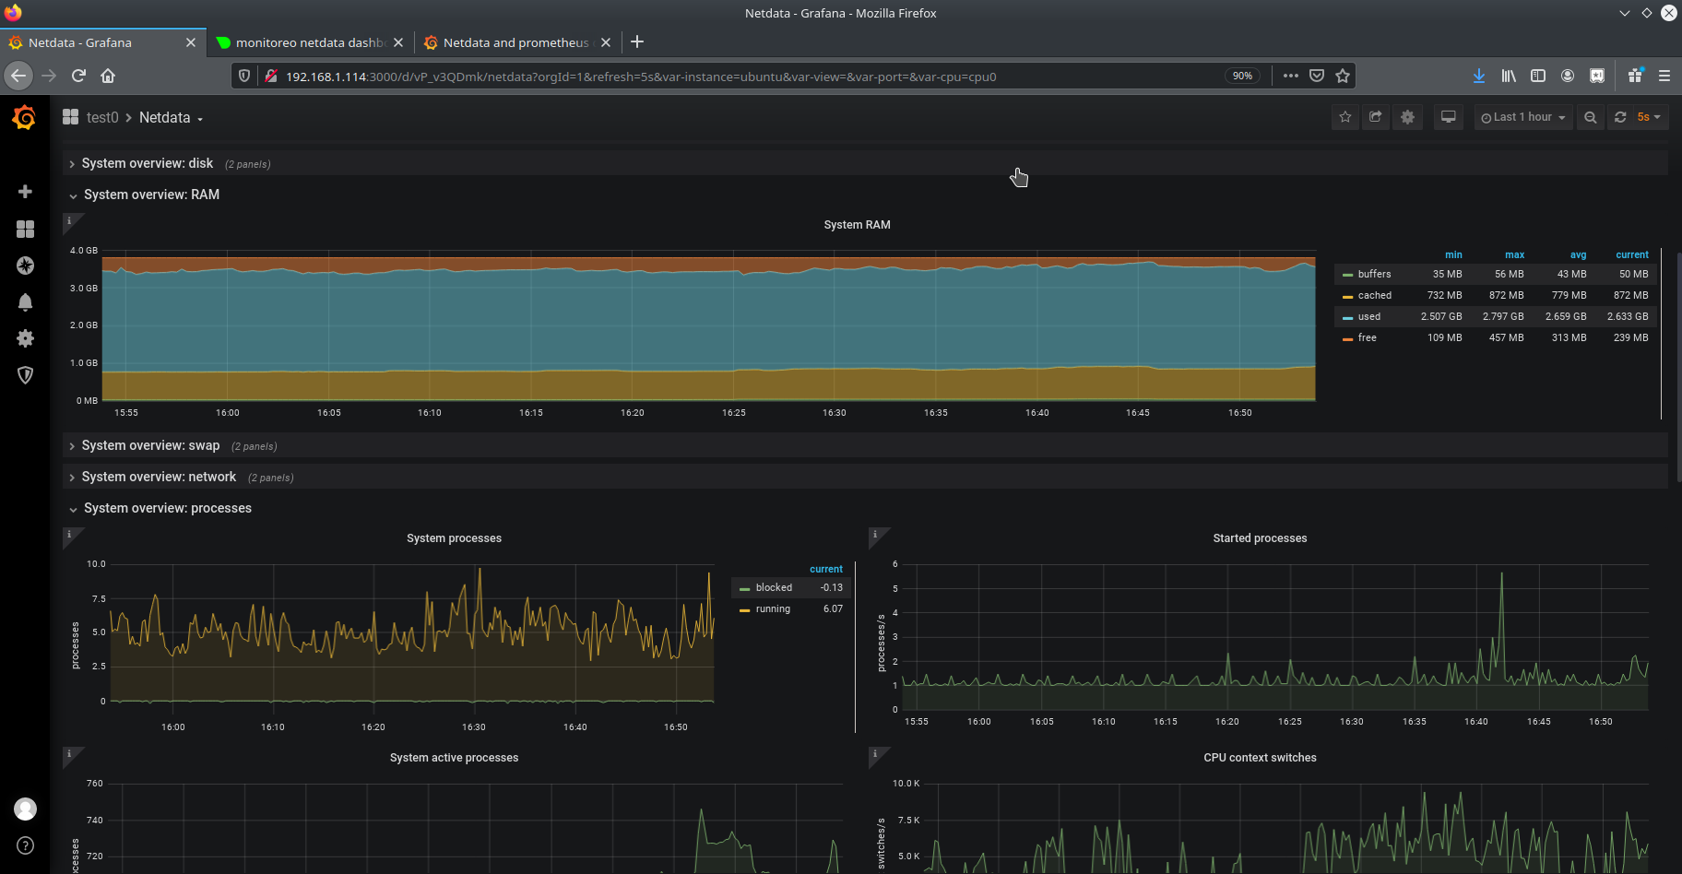Open Alerting bell icon in sidebar

point(25,302)
